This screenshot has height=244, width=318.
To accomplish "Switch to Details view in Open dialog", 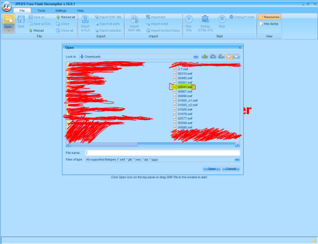I will point(237,56).
